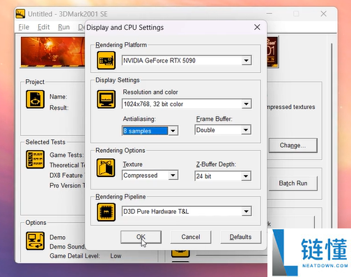Click the 3DMark2001 SE title bar app icon
The image size is (351, 277).
(20, 14)
